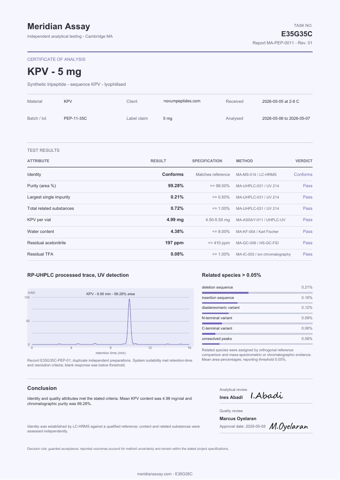Click the VERDICT column header

[x=304, y=161]
